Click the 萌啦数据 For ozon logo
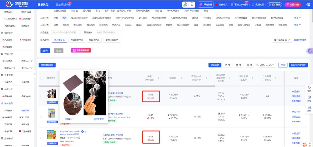 (x=17, y=4)
